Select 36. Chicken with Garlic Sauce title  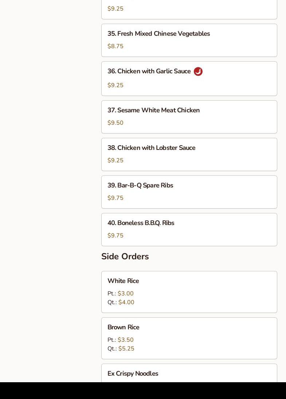(x=149, y=71)
